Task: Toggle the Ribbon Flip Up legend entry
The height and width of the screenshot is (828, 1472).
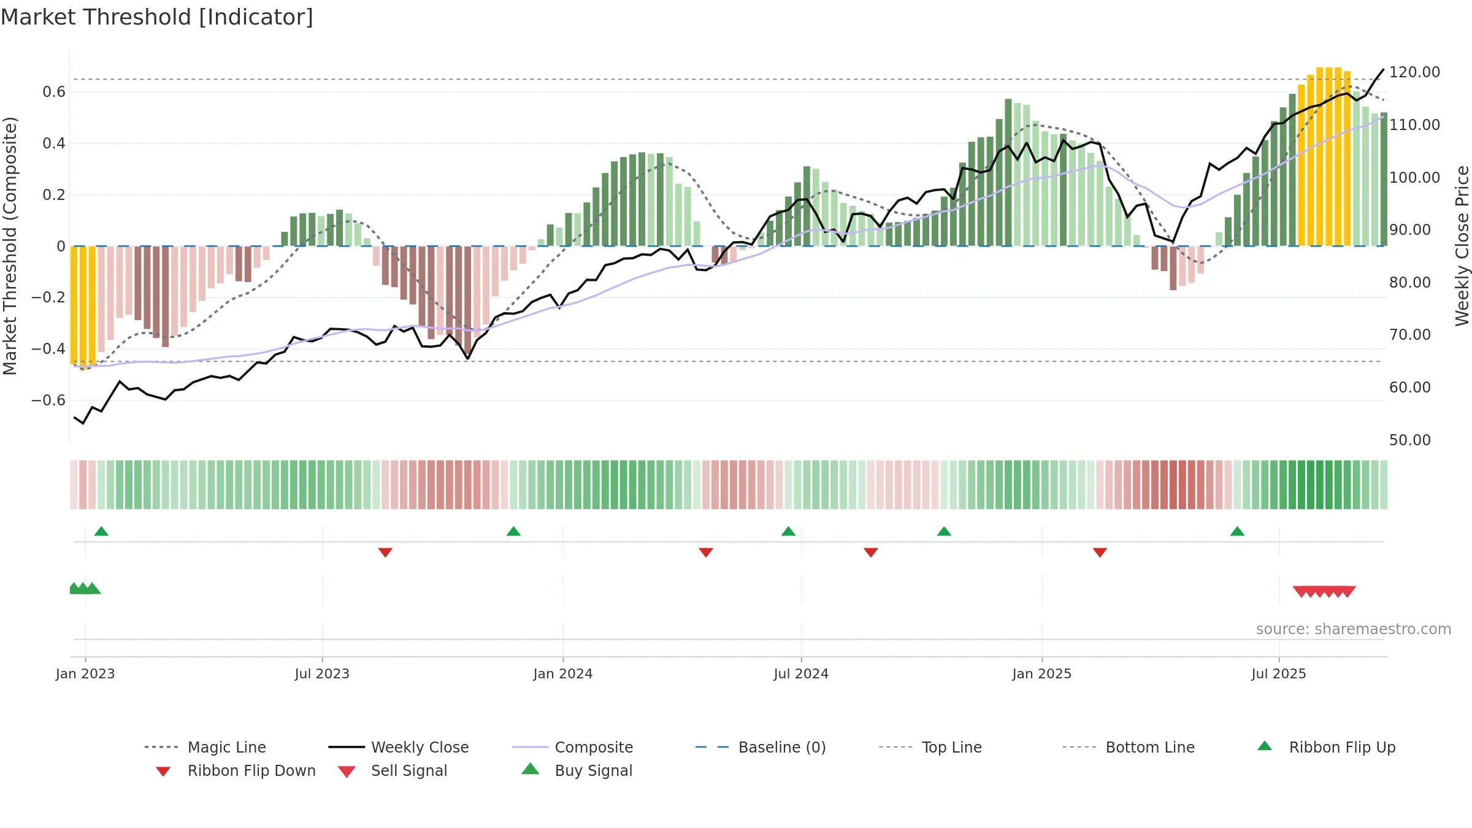Action: [x=1326, y=747]
